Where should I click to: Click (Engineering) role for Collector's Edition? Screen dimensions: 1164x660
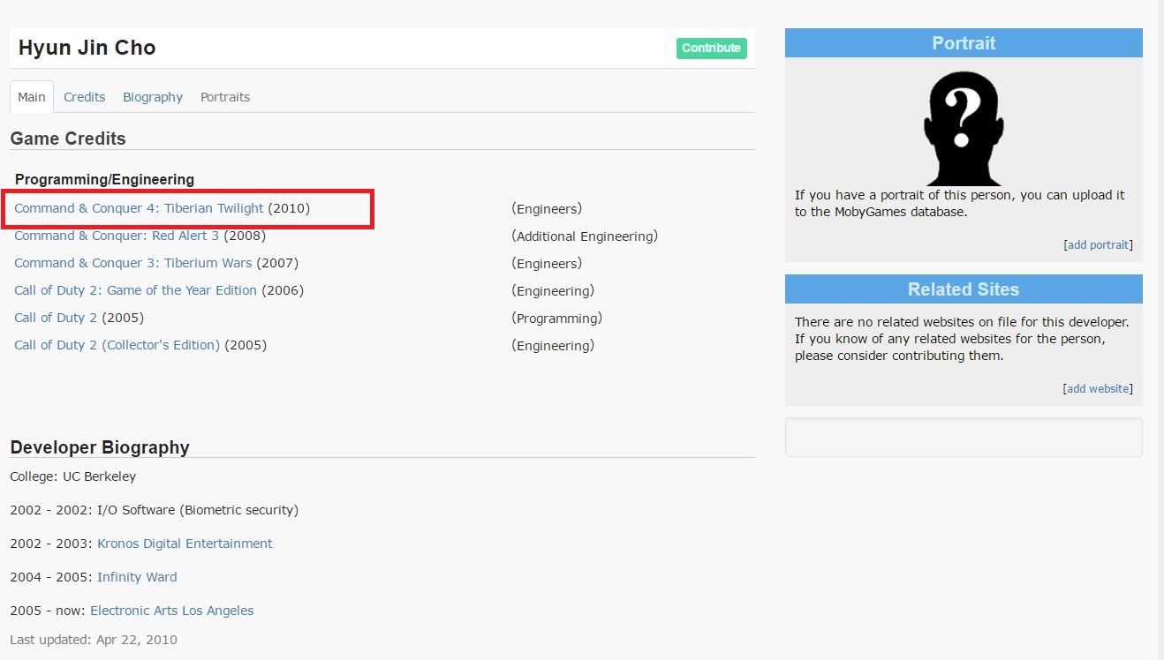pyautogui.click(x=553, y=346)
